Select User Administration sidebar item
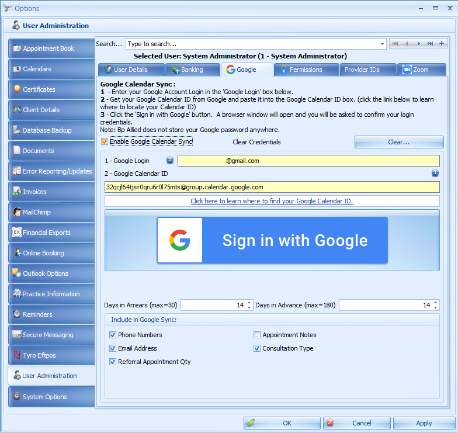458x433 pixels. (x=51, y=376)
